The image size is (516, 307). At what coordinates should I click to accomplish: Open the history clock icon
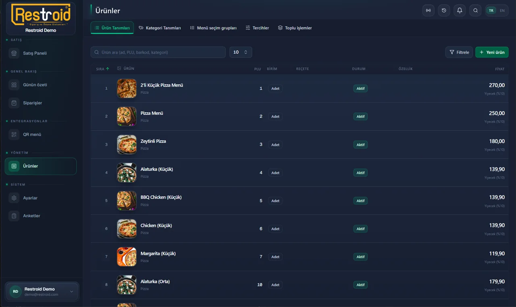(x=444, y=10)
